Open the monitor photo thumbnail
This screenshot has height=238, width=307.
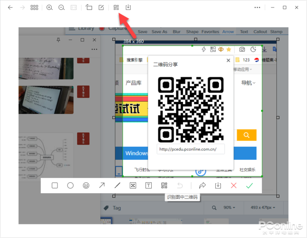point(46,100)
